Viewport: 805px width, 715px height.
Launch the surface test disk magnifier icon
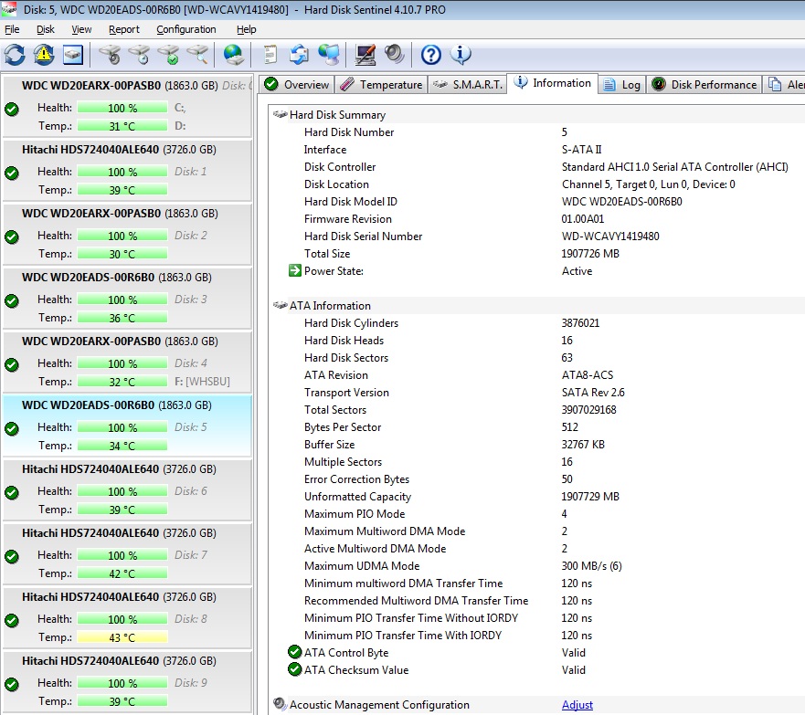(x=197, y=55)
